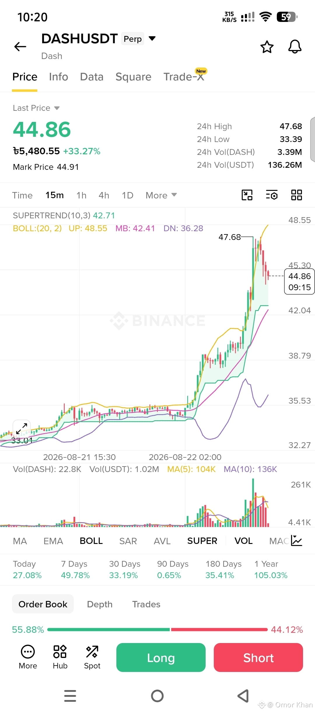Open a Short position
Image resolution: width=315 pixels, height=712 pixels.
(258, 658)
